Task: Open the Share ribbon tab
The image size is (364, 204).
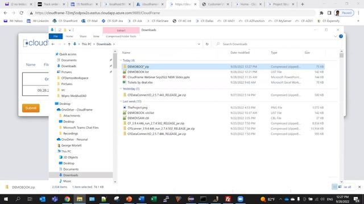Action: 83,36
